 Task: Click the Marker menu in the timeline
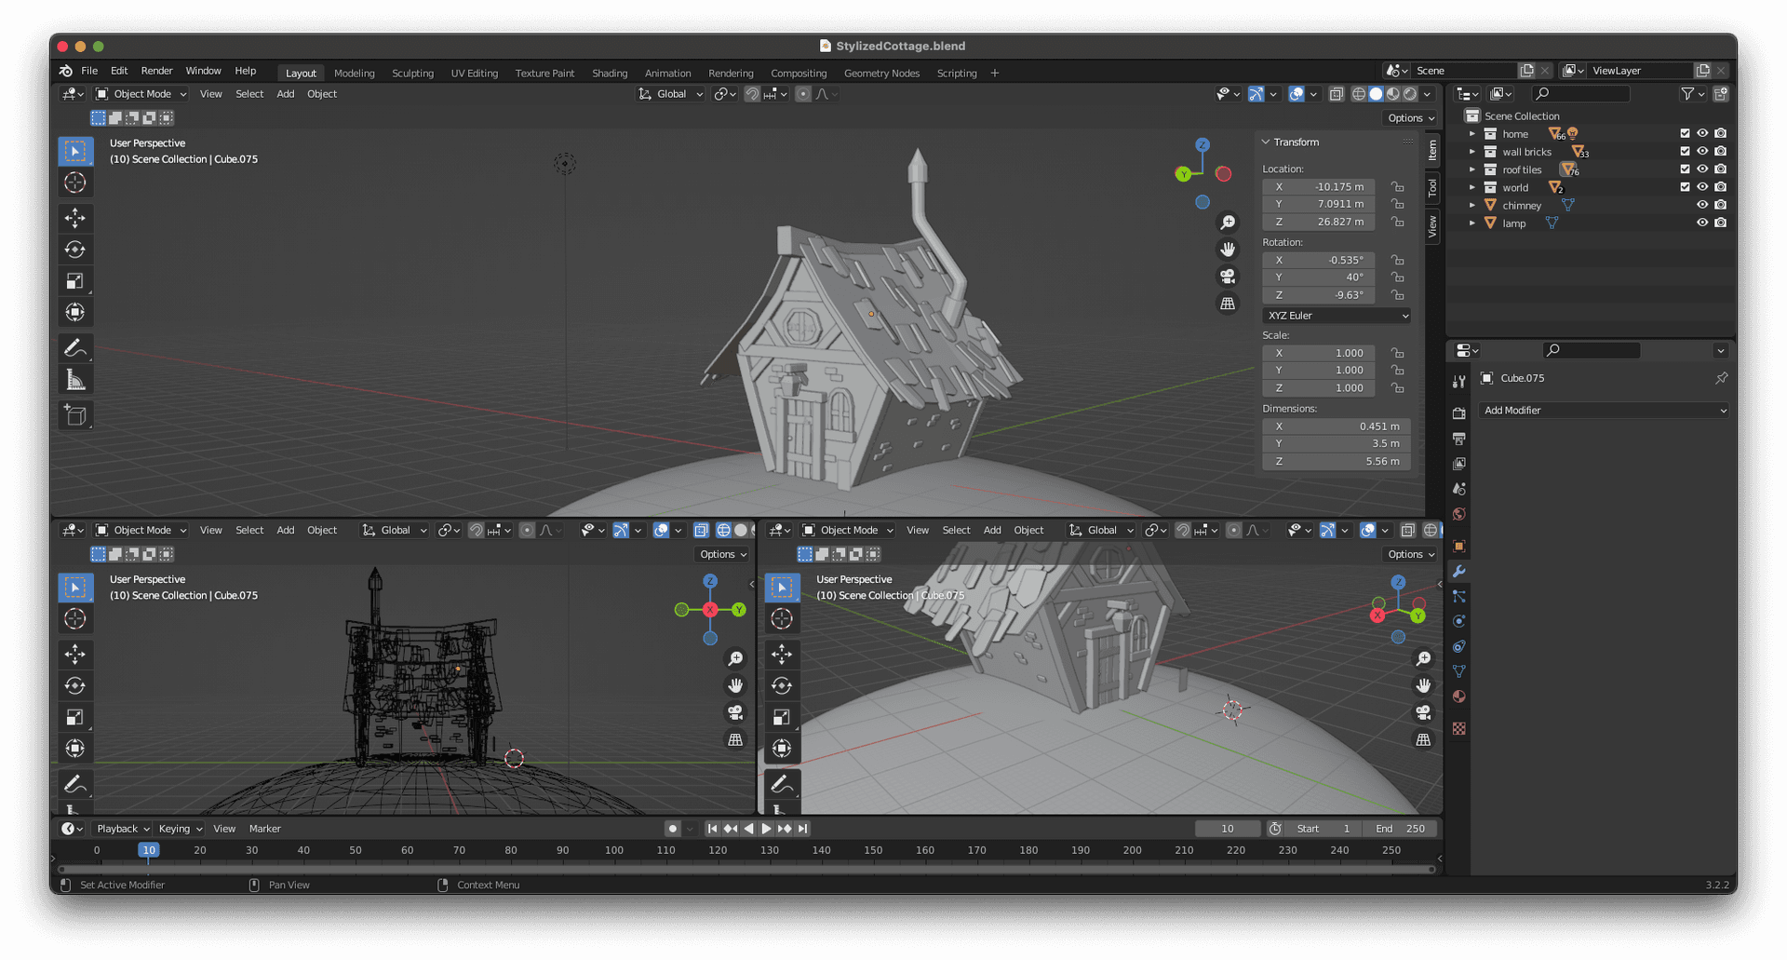pos(264,829)
